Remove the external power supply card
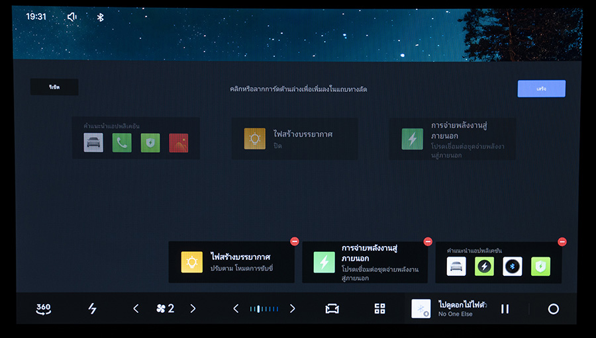 (428, 242)
